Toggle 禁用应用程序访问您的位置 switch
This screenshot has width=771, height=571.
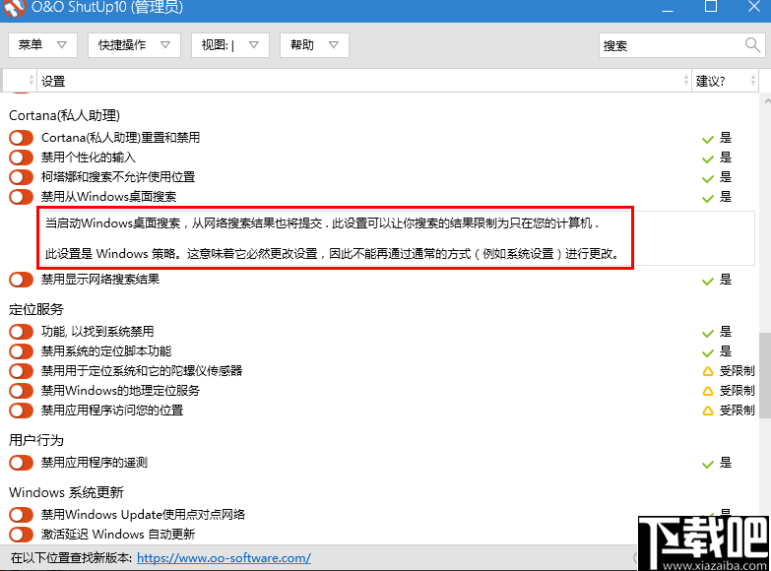21,411
